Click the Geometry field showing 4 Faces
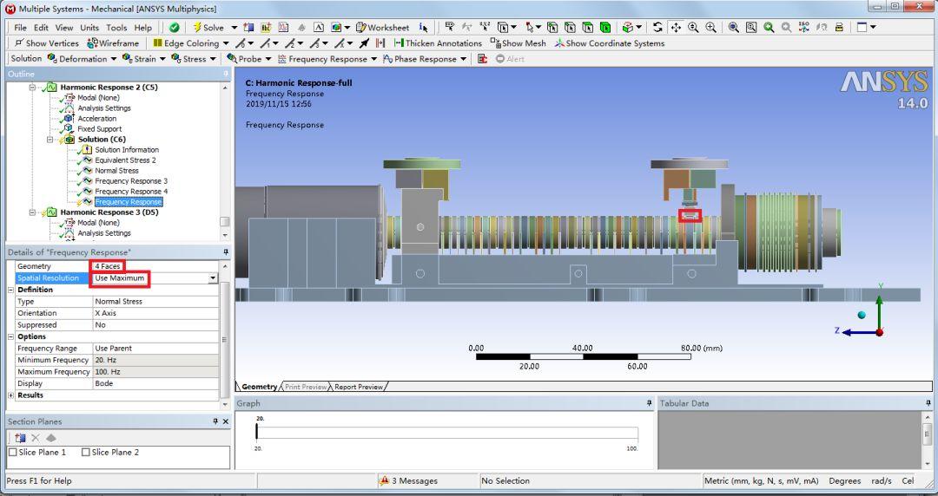Image resolution: width=938 pixels, height=496 pixels. coord(155,266)
